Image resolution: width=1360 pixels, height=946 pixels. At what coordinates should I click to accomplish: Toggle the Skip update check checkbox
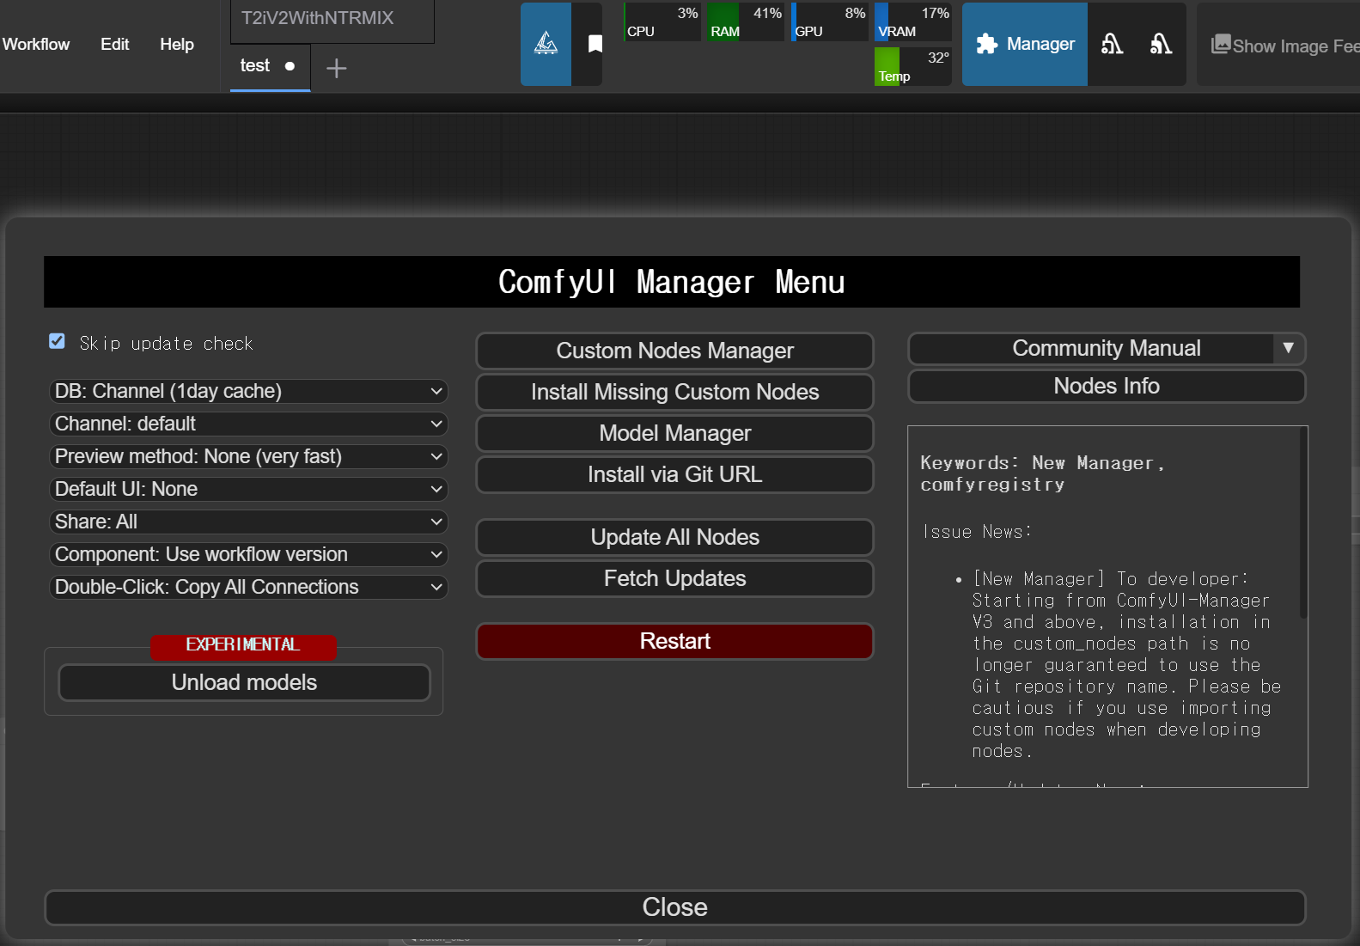(57, 341)
